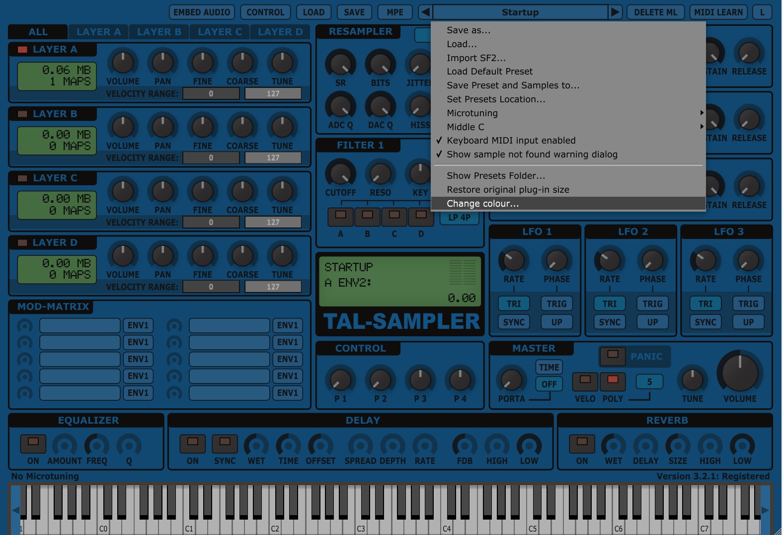Hit the PANIC button

[613, 356]
